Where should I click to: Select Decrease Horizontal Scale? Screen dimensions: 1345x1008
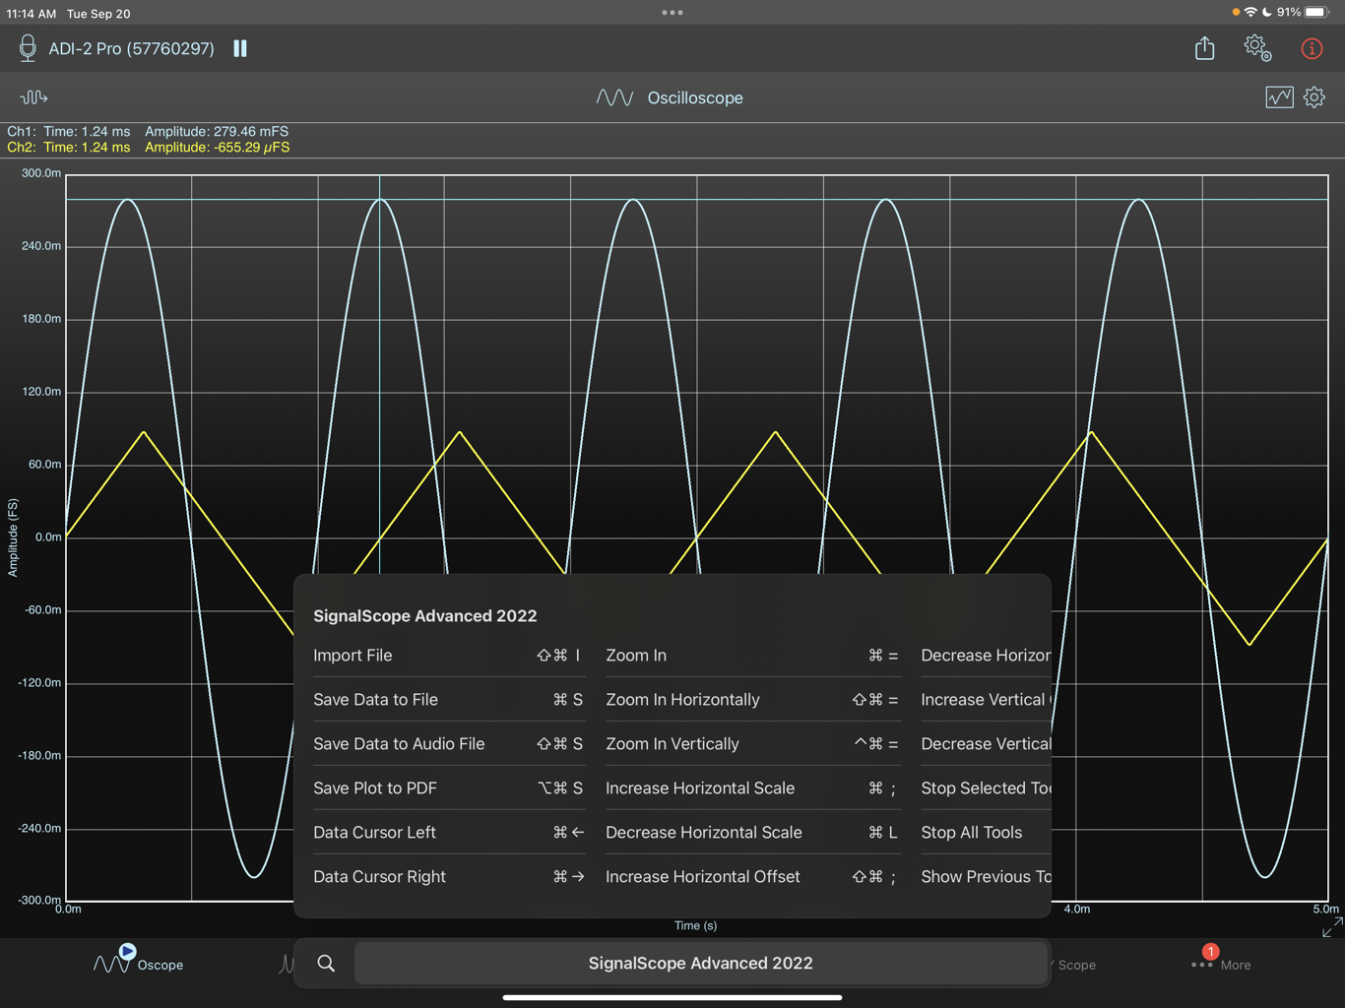click(x=703, y=832)
